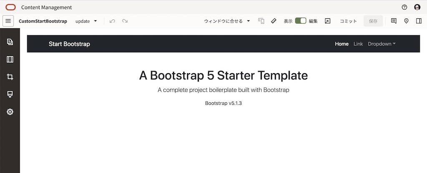Click the undo arrow
427x173 pixels.
112,21
